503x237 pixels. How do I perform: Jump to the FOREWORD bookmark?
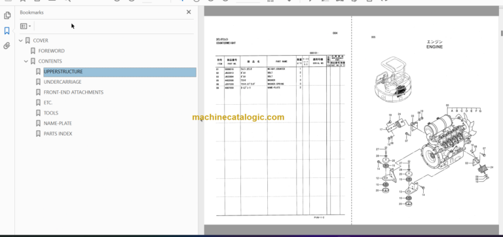pyautogui.click(x=51, y=51)
